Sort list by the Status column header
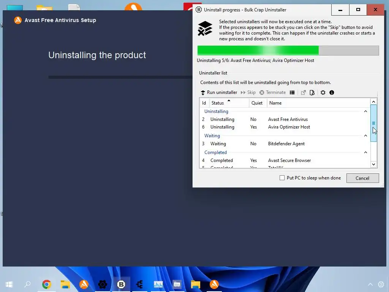389x292 pixels. click(x=229, y=103)
